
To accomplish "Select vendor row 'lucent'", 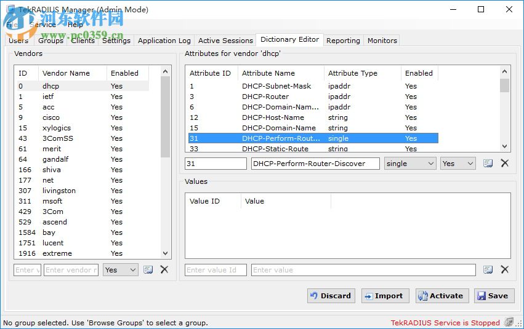I will coord(83,243).
